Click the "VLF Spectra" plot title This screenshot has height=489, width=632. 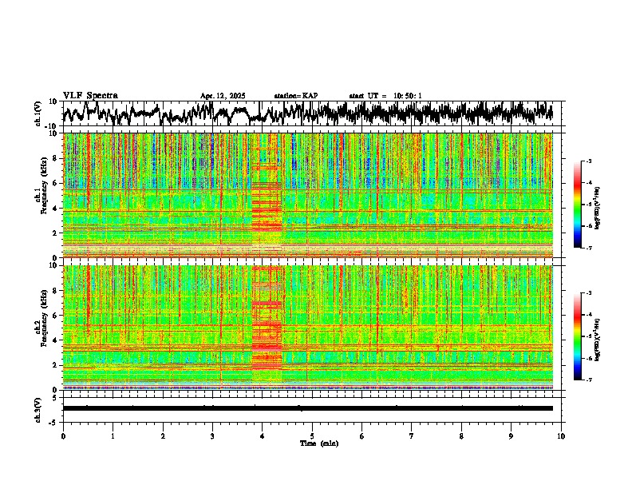pyautogui.click(x=90, y=95)
